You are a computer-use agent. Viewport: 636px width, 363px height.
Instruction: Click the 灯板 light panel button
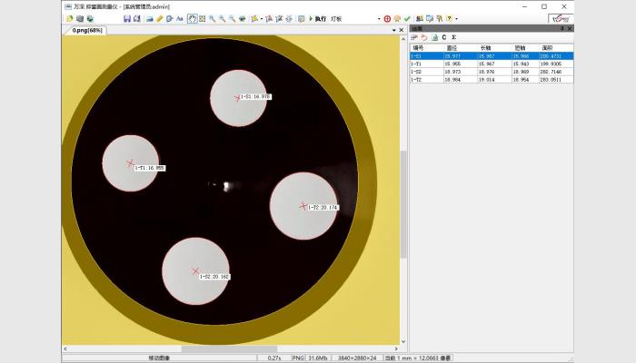pyautogui.click(x=337, y=18)
